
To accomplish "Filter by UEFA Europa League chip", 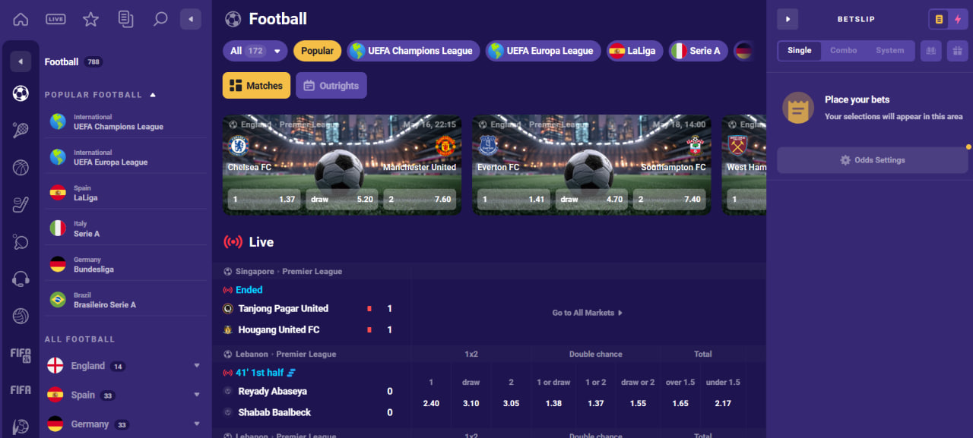I will (543, 51).
